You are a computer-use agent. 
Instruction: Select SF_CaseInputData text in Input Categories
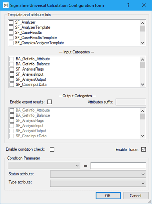click(31, 85)
